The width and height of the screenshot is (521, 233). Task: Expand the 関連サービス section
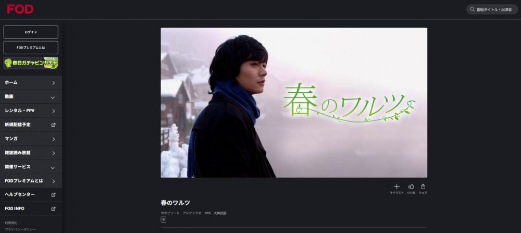[x=31, y=167]
